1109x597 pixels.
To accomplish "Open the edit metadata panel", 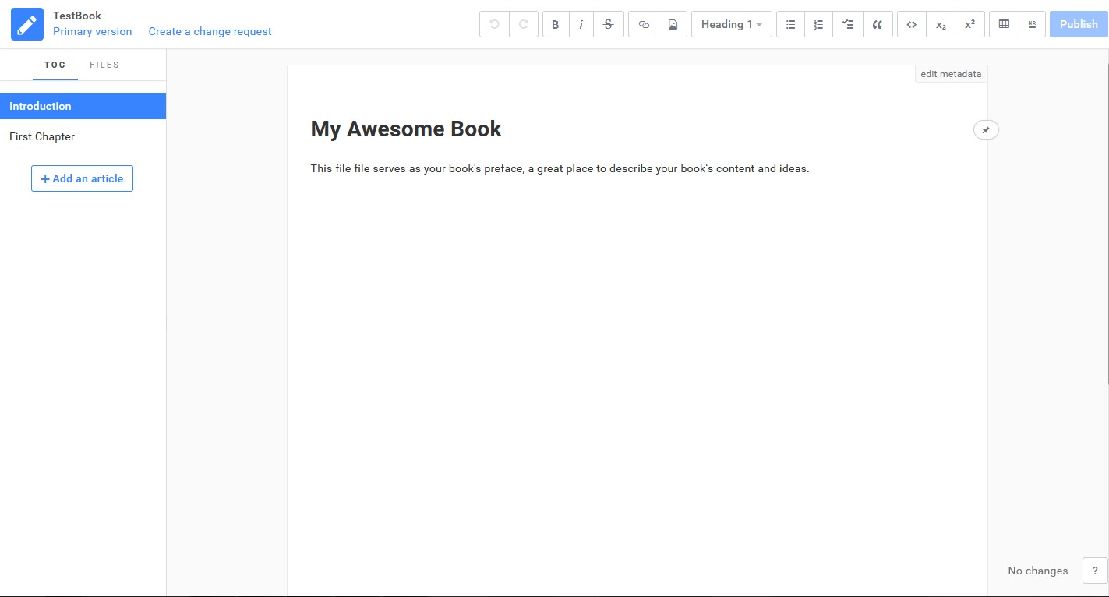I will (950, 73).
